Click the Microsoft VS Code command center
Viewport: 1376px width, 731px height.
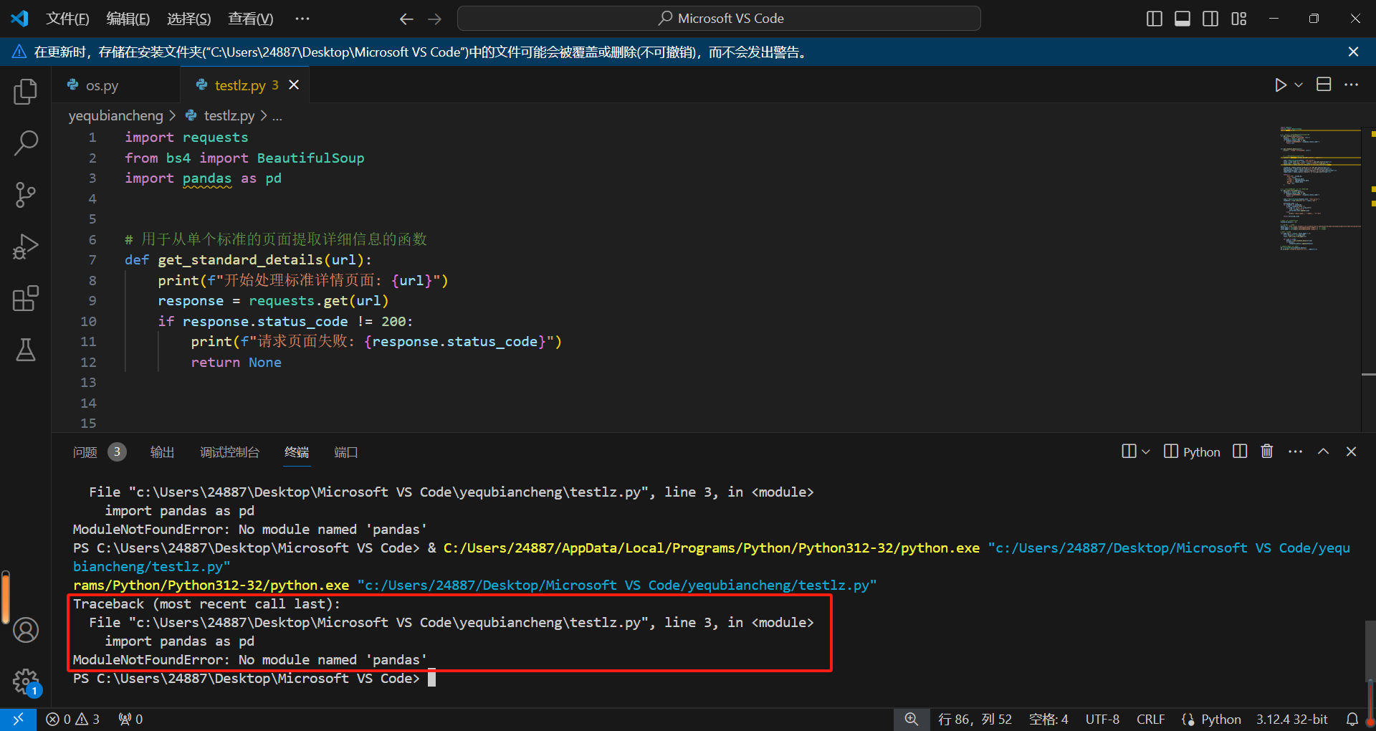[x=719, y=19]
